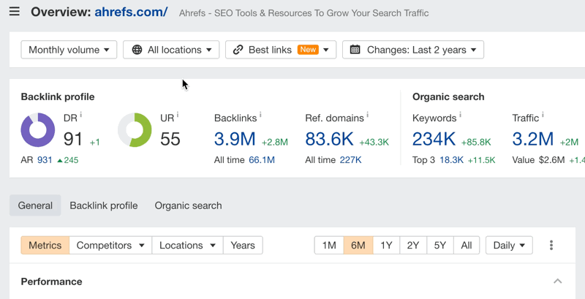
Task: Switch to the Organic search tab
Action: pos(188,205)
